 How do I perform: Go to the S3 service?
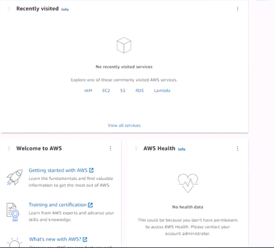pos(123,91)
